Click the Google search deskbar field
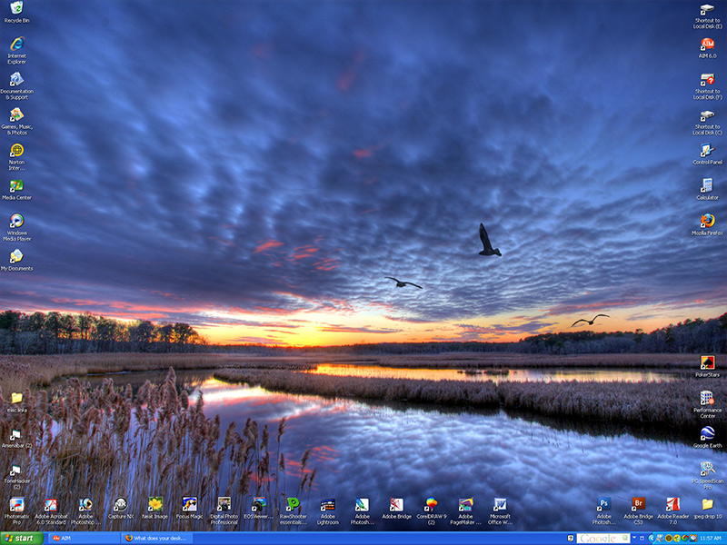 (x=603, y=538)
